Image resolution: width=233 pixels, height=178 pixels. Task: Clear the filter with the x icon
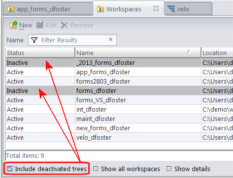[110, 39]
